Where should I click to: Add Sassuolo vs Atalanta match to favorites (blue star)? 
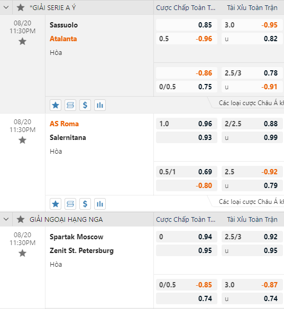(56, 105)
